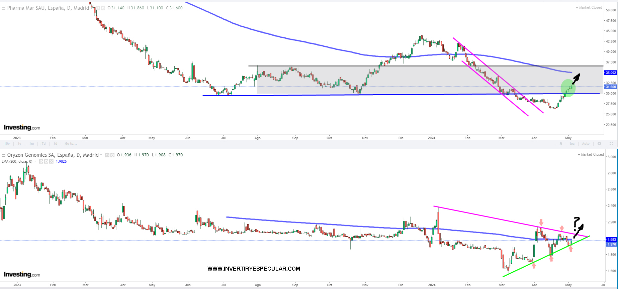618x289 pixels.
Task: Click Investing.com logo on Oryzon chart
Action: [x=22, y=274]
